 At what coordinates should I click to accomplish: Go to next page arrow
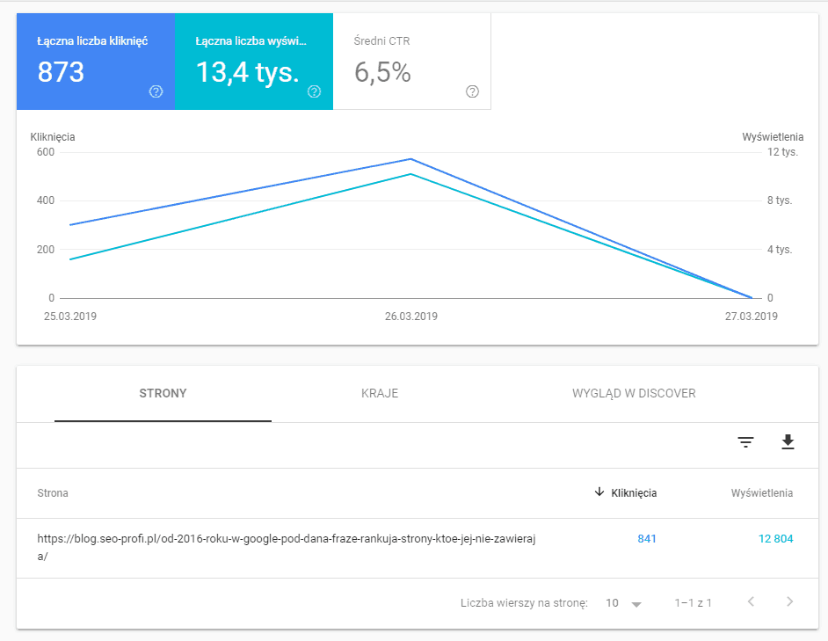pyautogui.click(x=789, y=602)
